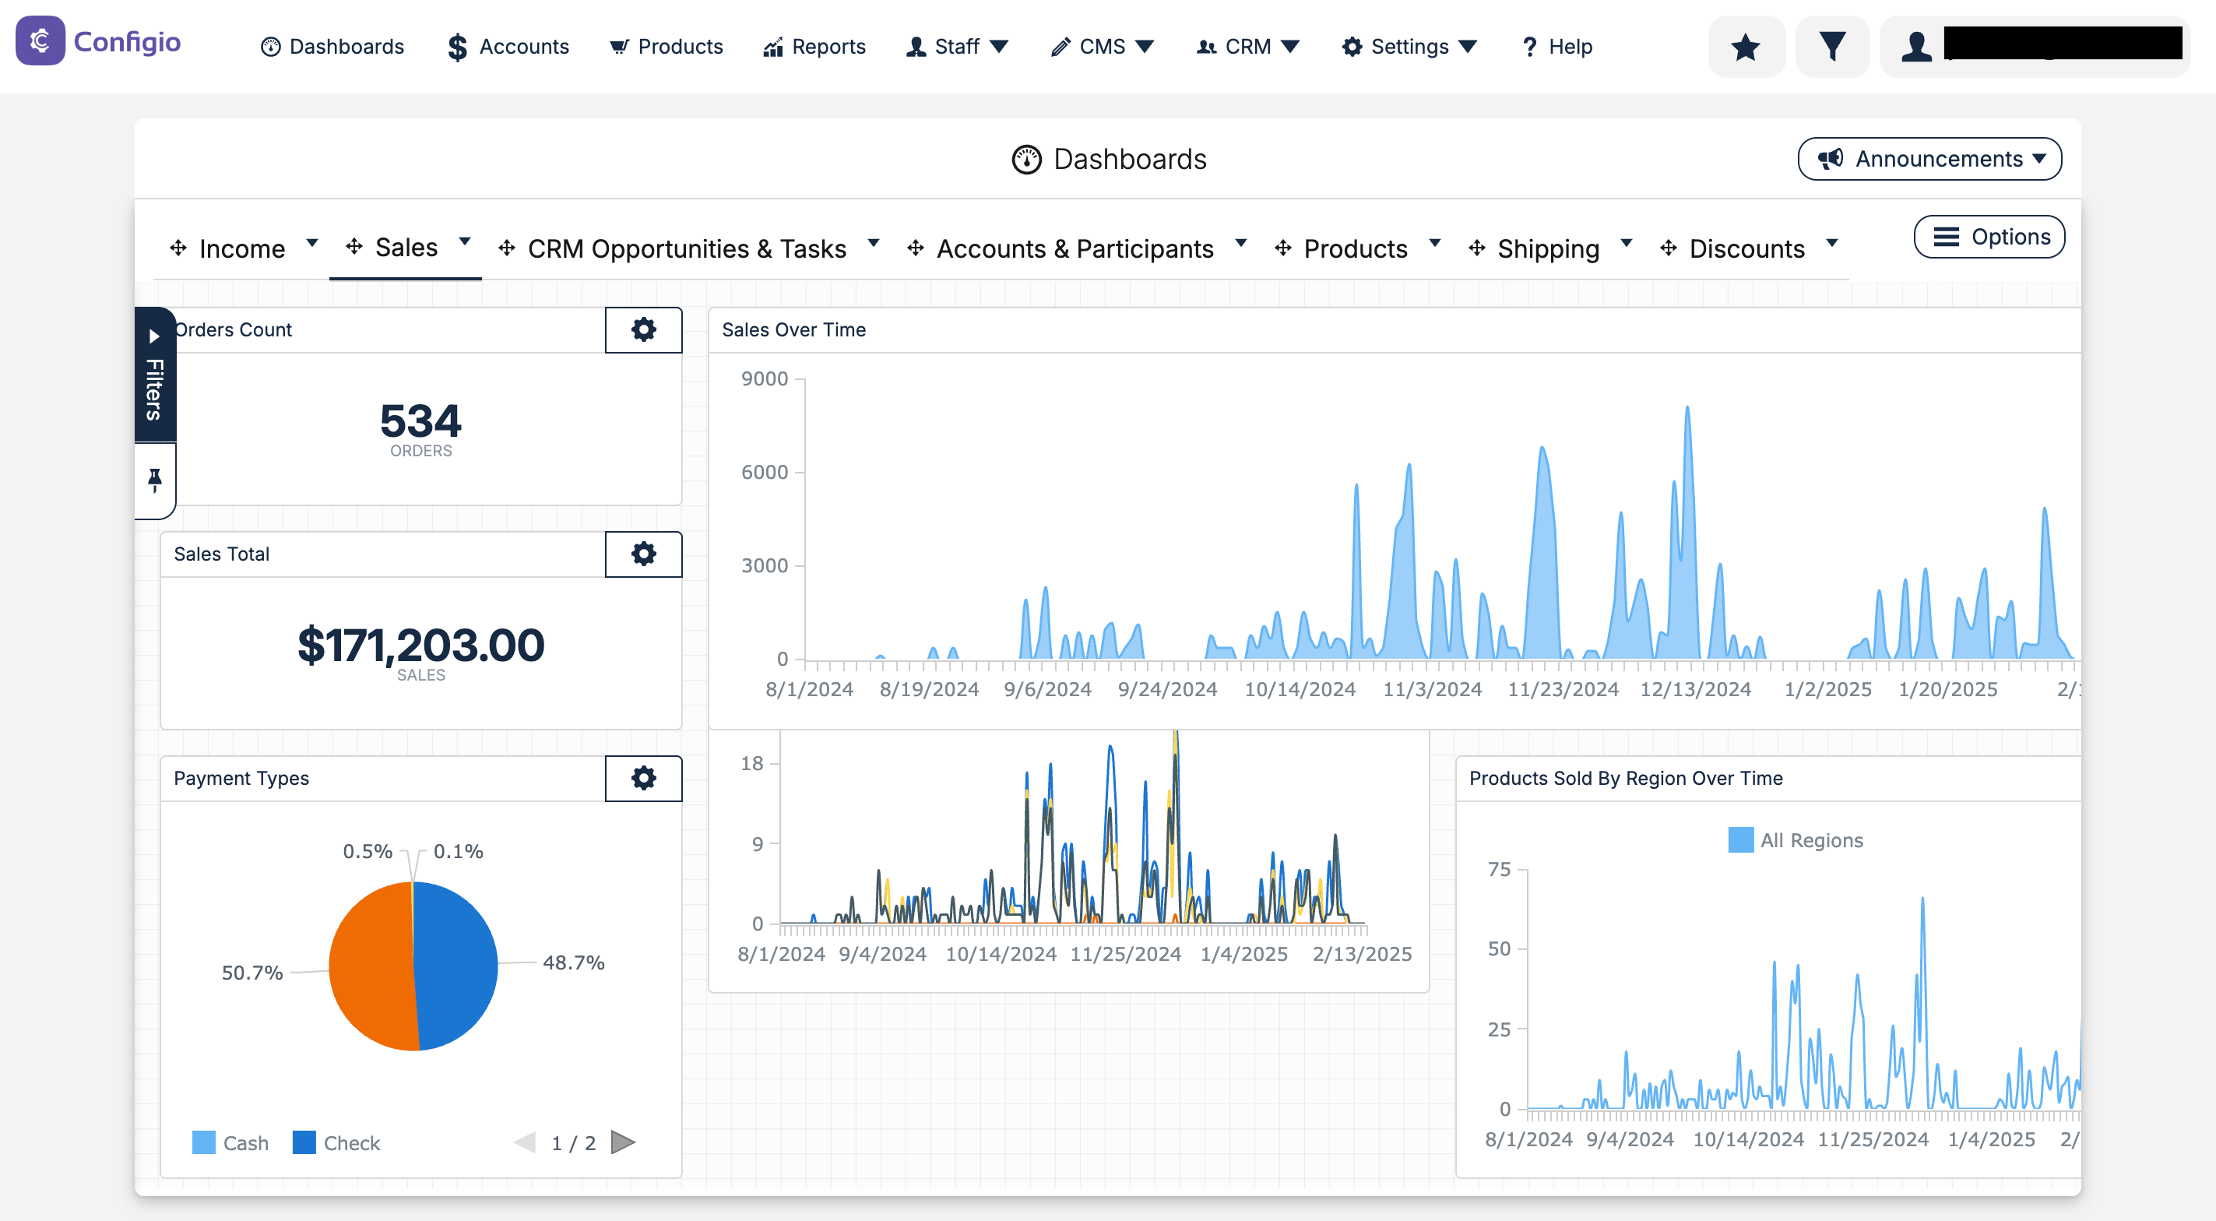The width and height of the screenshot is (2216, 1221).
Task: Open the Products tab dropdown arrow
Action: tap(1435, 243)
